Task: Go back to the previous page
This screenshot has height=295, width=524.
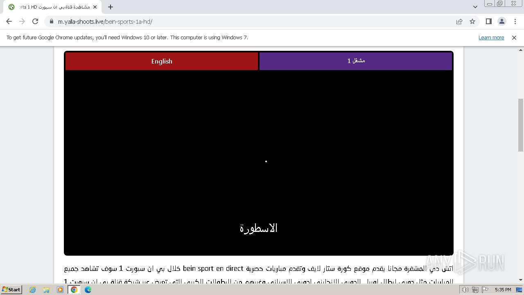Action: point(9,21)
